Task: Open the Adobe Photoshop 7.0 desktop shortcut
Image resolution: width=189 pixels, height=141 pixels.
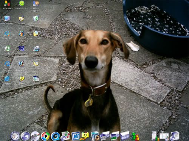Action: coord(22,66)
